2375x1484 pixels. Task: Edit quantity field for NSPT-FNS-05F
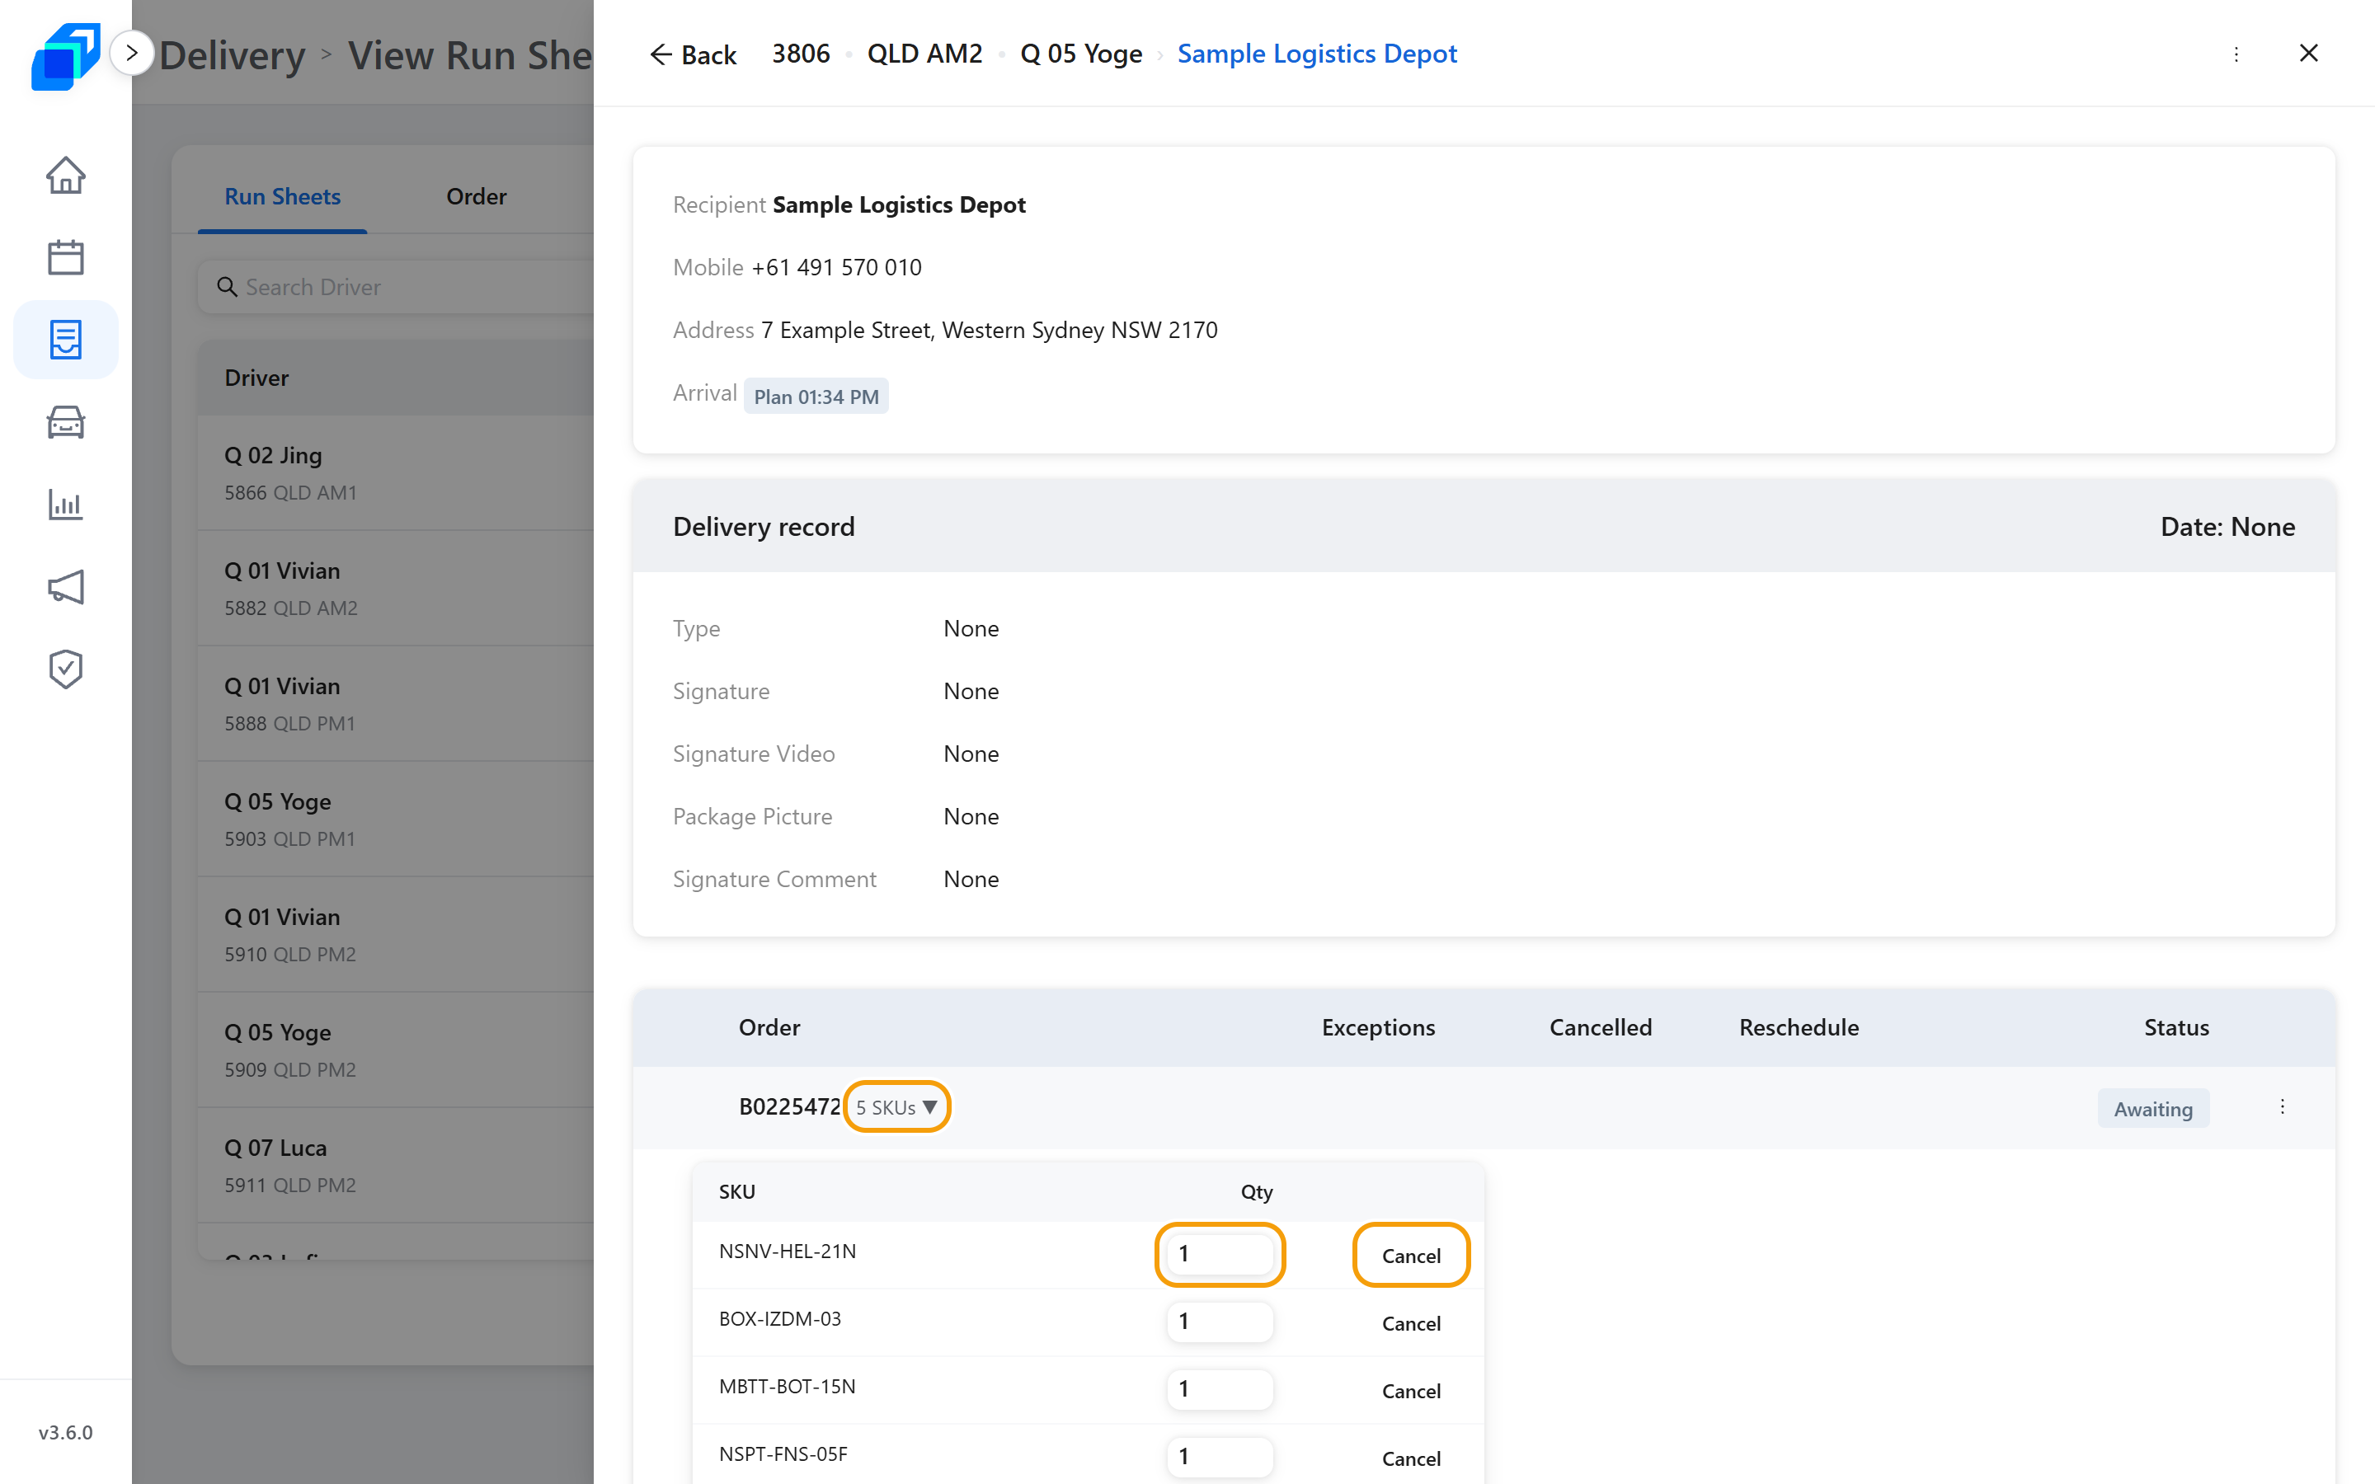click(1220, 1457)
